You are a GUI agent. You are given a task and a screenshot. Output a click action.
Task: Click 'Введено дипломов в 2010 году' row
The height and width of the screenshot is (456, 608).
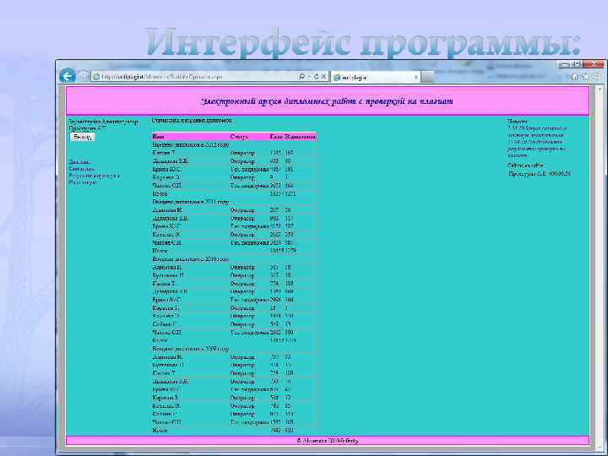[x=235, y=258]
